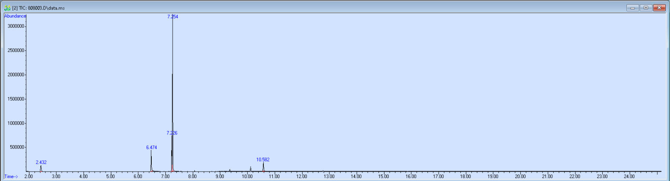Click the peak label 2.432

[41, 162]
